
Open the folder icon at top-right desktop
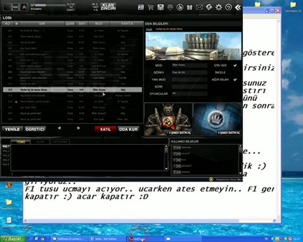click(293, 5)
